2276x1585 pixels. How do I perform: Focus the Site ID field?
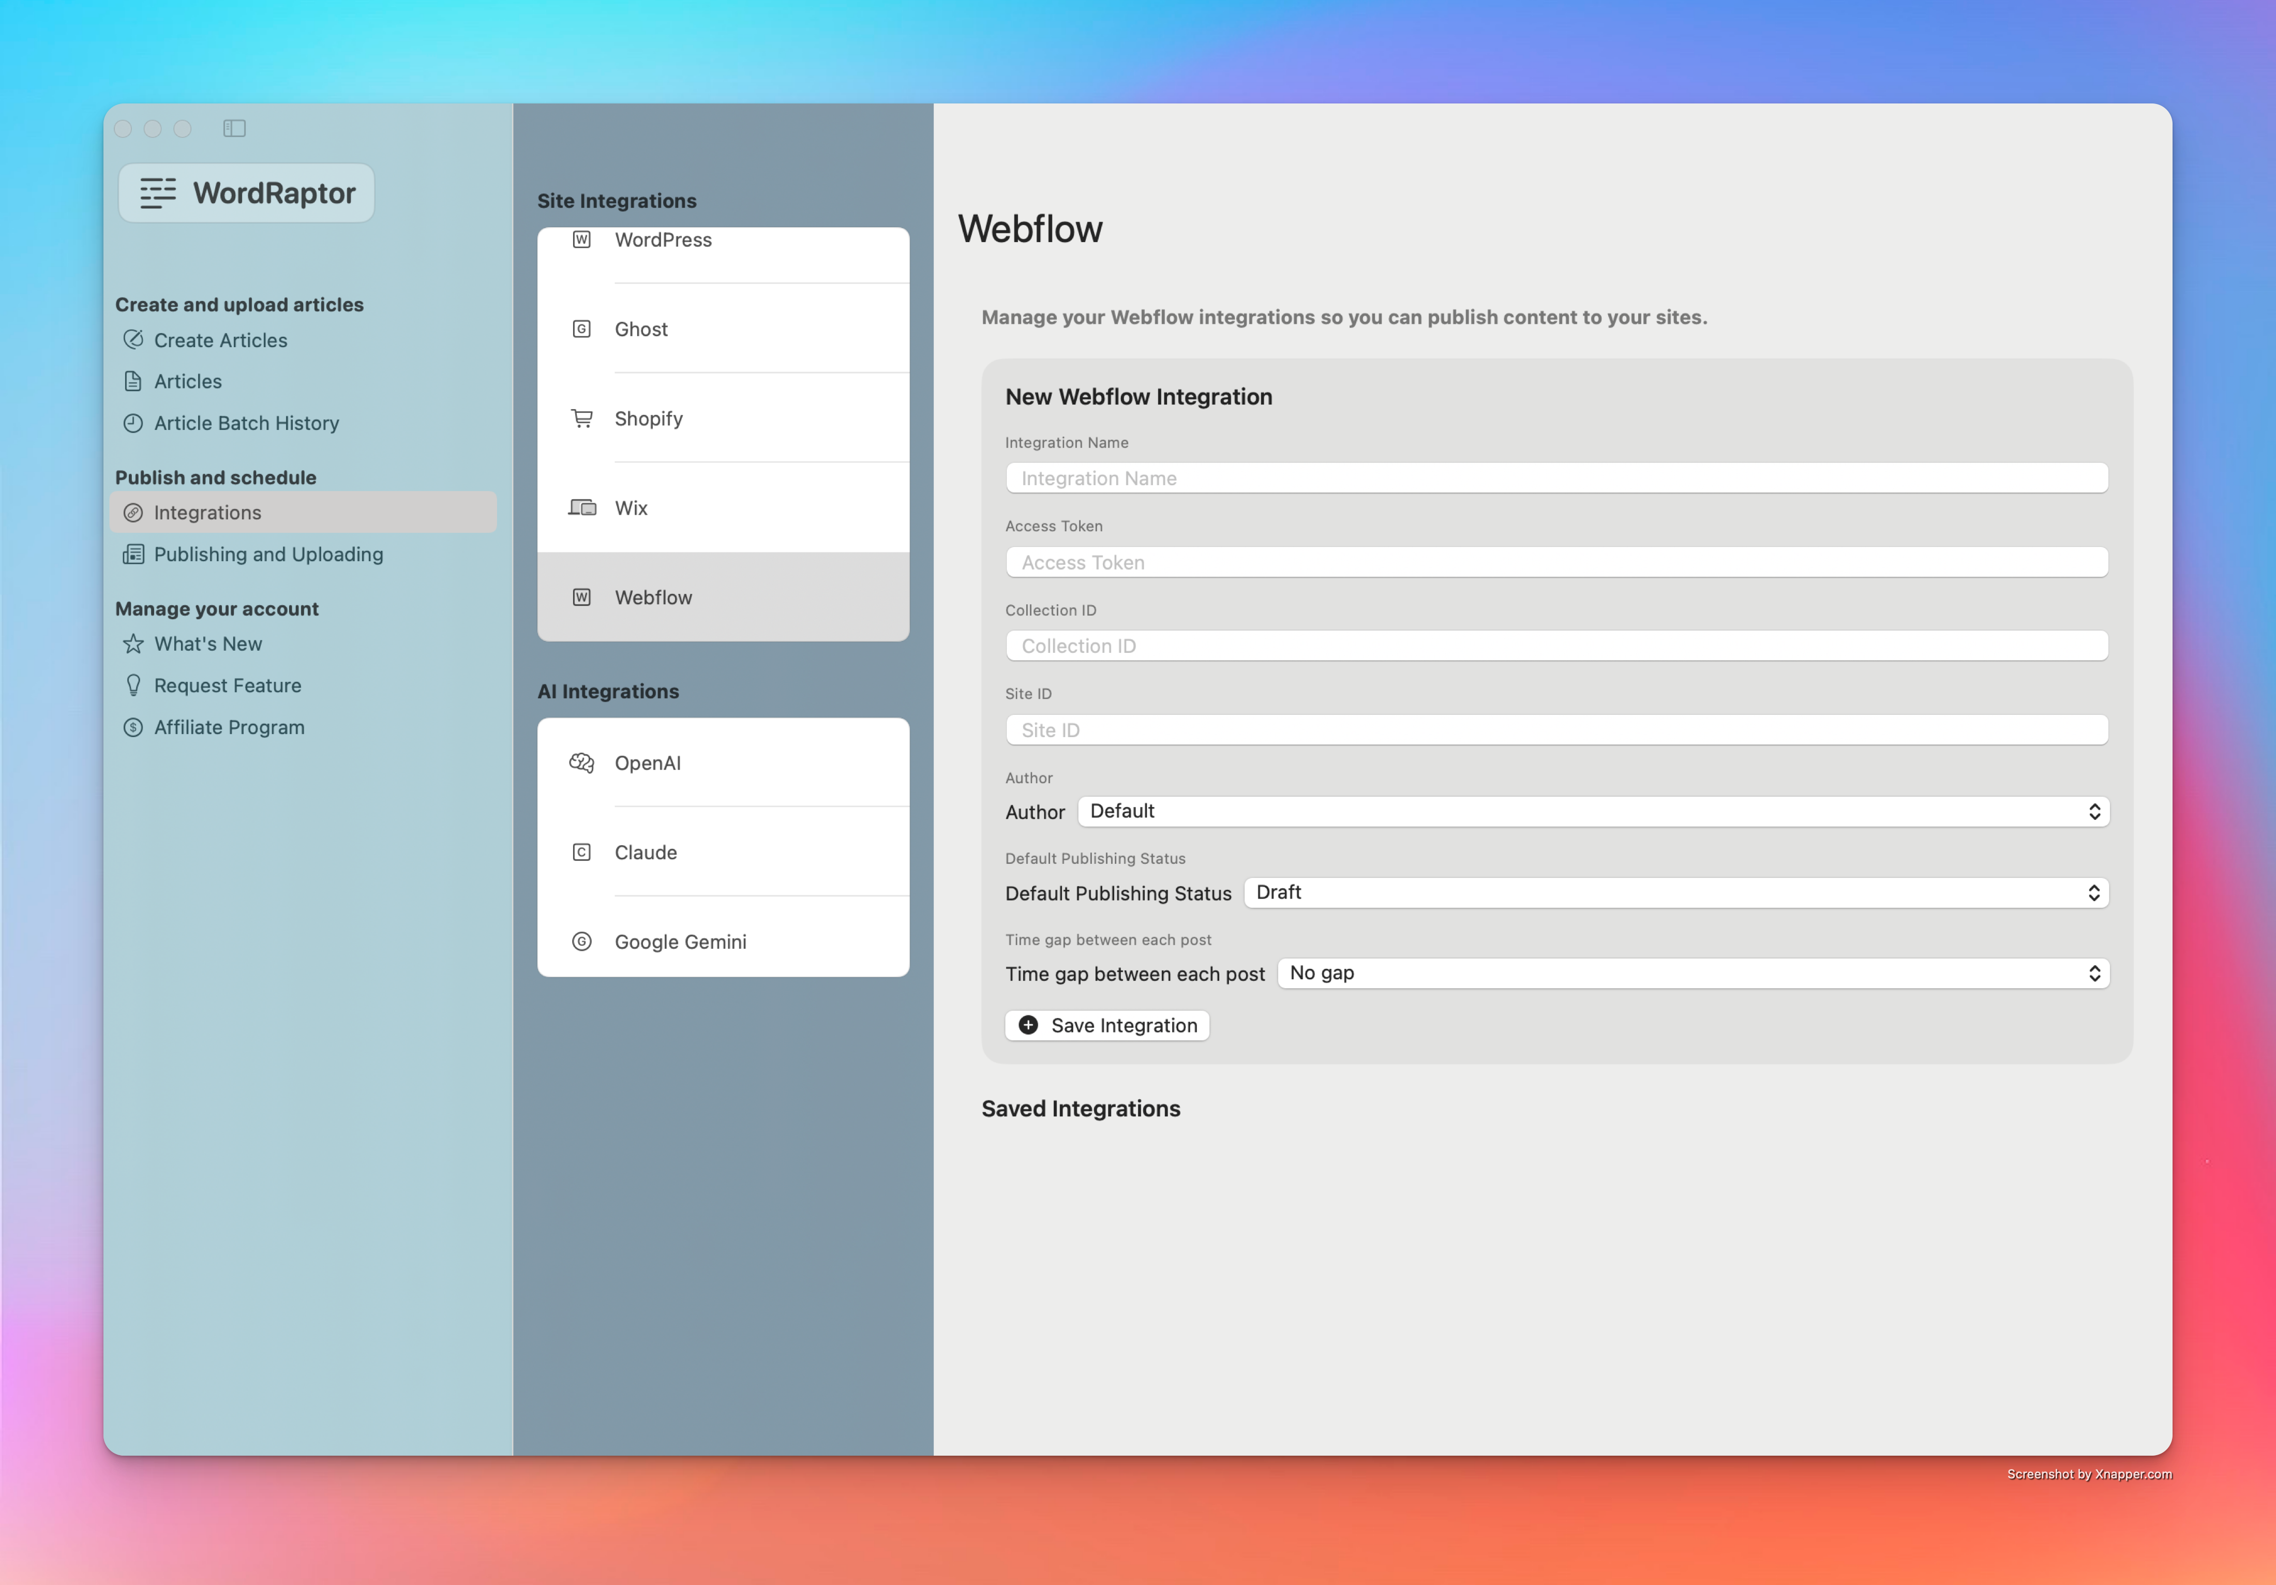(1556, 730)
